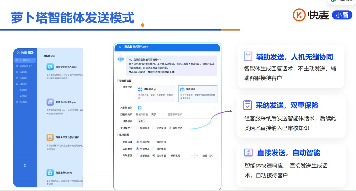
Task: Select the 辅助发送 radio button
Action: (137, 128)
